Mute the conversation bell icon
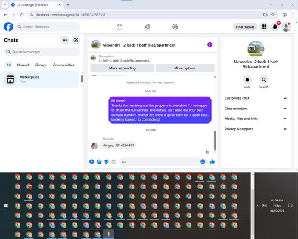The width and height of the screenshot is (298, 239). tap(247, 80)
